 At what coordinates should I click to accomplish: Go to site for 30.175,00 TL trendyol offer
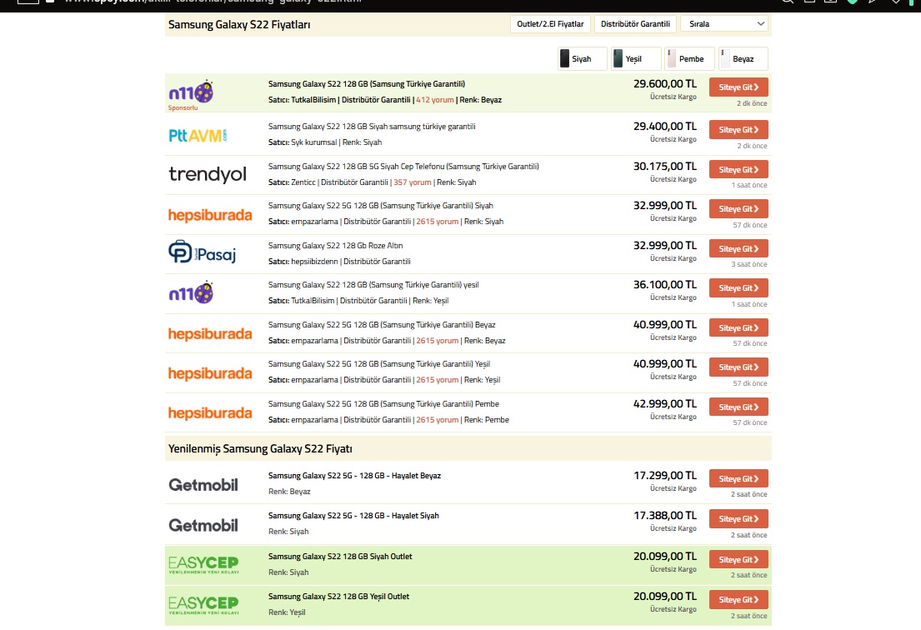[738, 169]
